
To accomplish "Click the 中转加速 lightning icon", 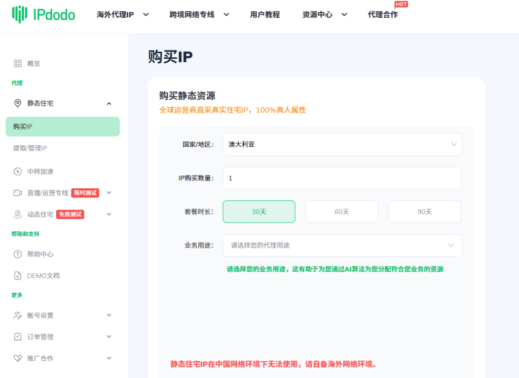I will 18,172.
